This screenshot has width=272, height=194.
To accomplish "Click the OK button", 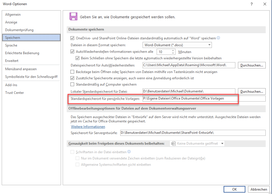I will click(x=234, y=189).
